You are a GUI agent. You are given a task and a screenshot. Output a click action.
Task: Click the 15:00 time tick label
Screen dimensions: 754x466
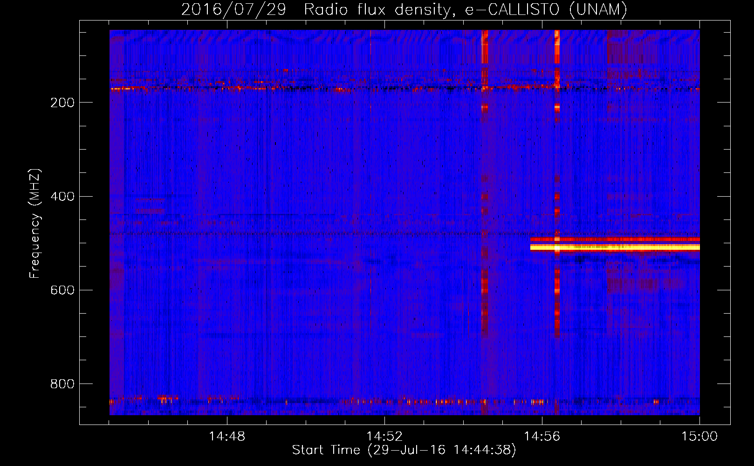point(699,437)
